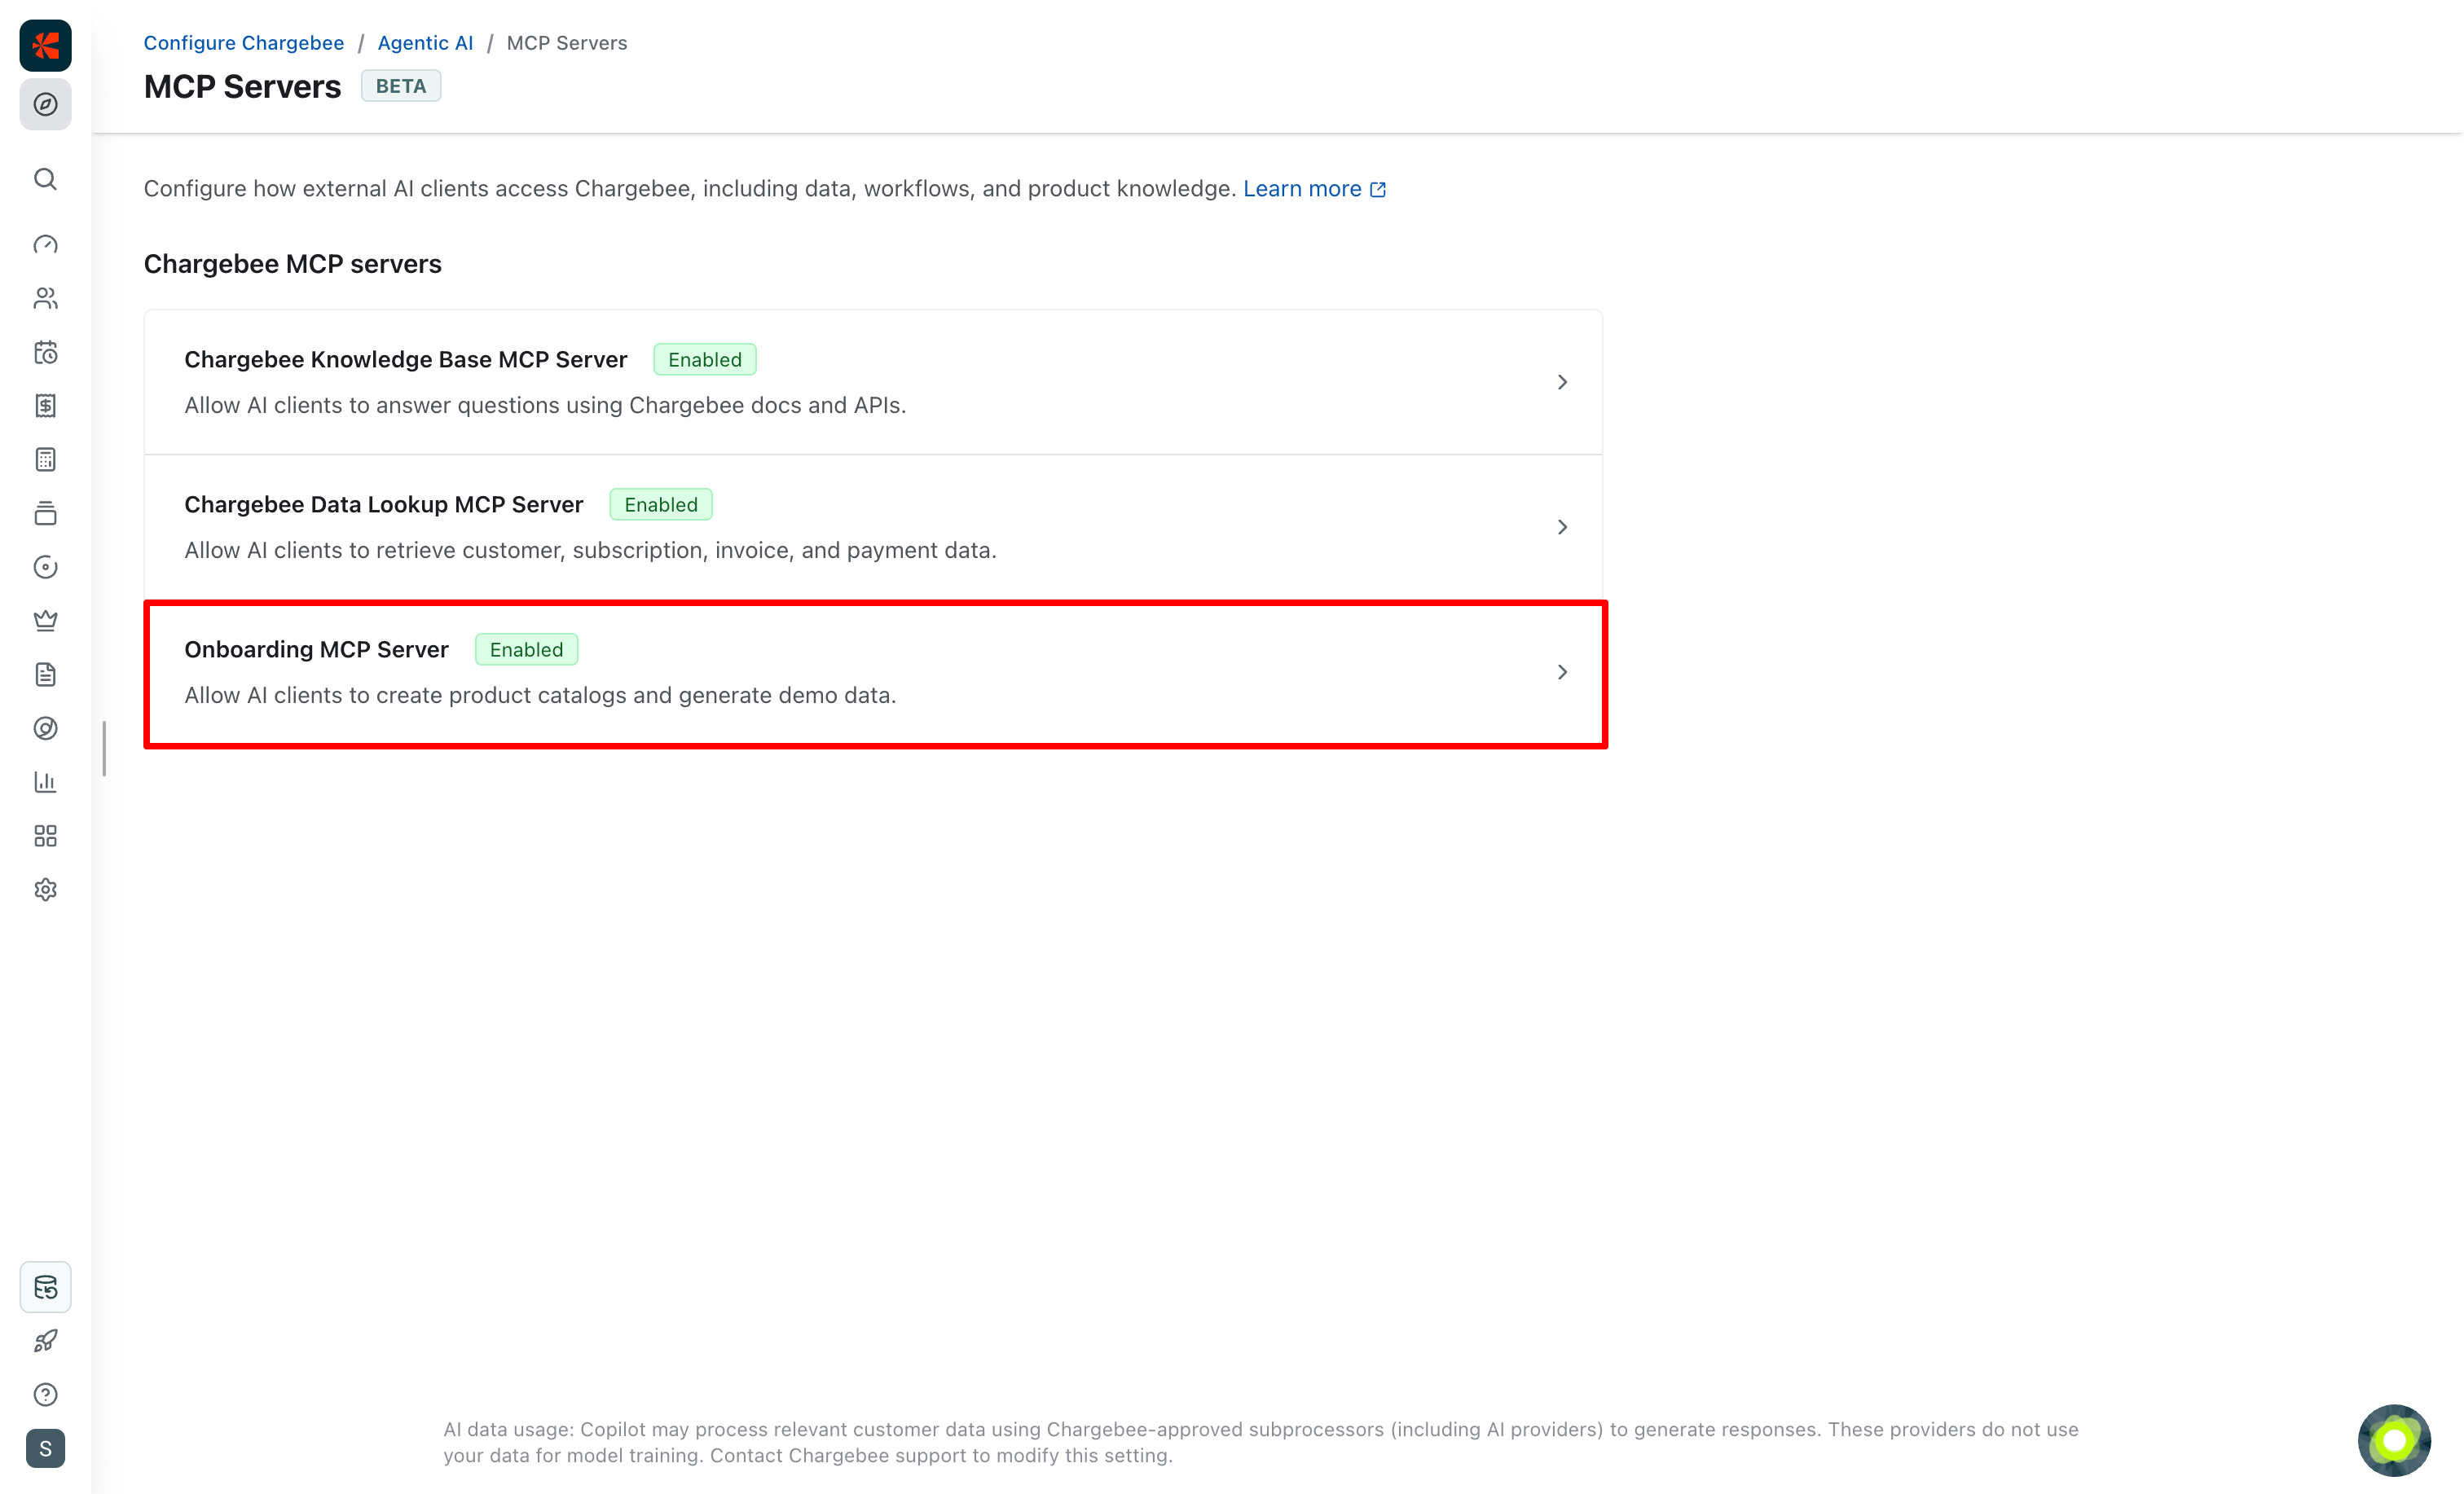Open the Copilot chat bubble icon

pyautogui.click(x=2394, y=1440)
